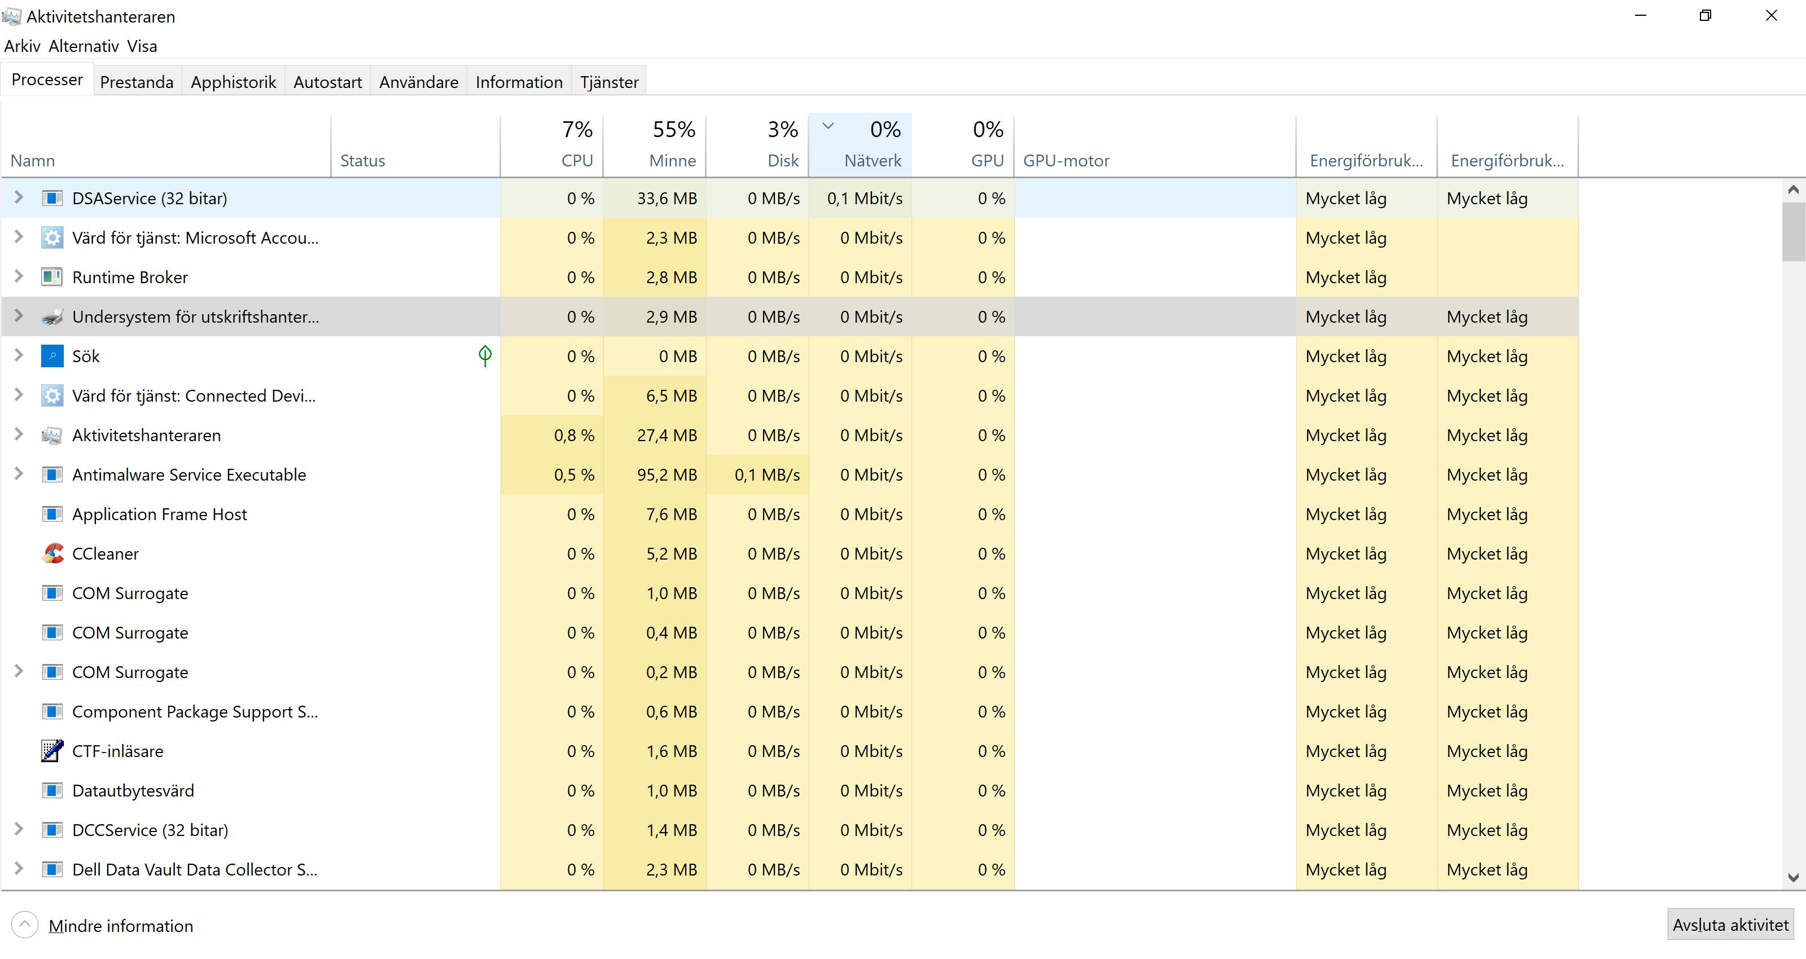Expand Antimalware Service Executable row
The width and height of the screenshot is (1806, 959).
[19, 474]
